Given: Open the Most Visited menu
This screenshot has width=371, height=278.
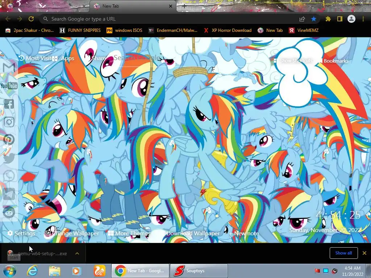Looking at the screenshot, I should [x=35, y=58].
